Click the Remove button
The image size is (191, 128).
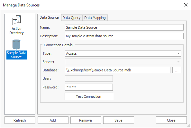(x=86, y=120)
